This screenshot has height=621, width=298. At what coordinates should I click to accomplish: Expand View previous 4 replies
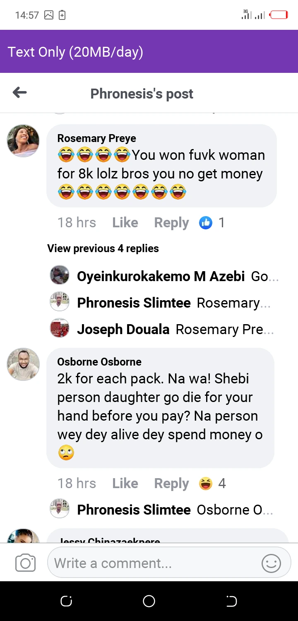click(103, 248)
